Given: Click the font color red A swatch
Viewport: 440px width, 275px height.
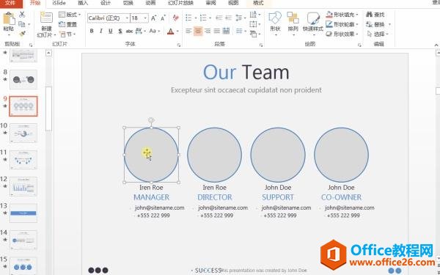Looking at the screenshot, I should pyautogui.click(x=170, y=31).
